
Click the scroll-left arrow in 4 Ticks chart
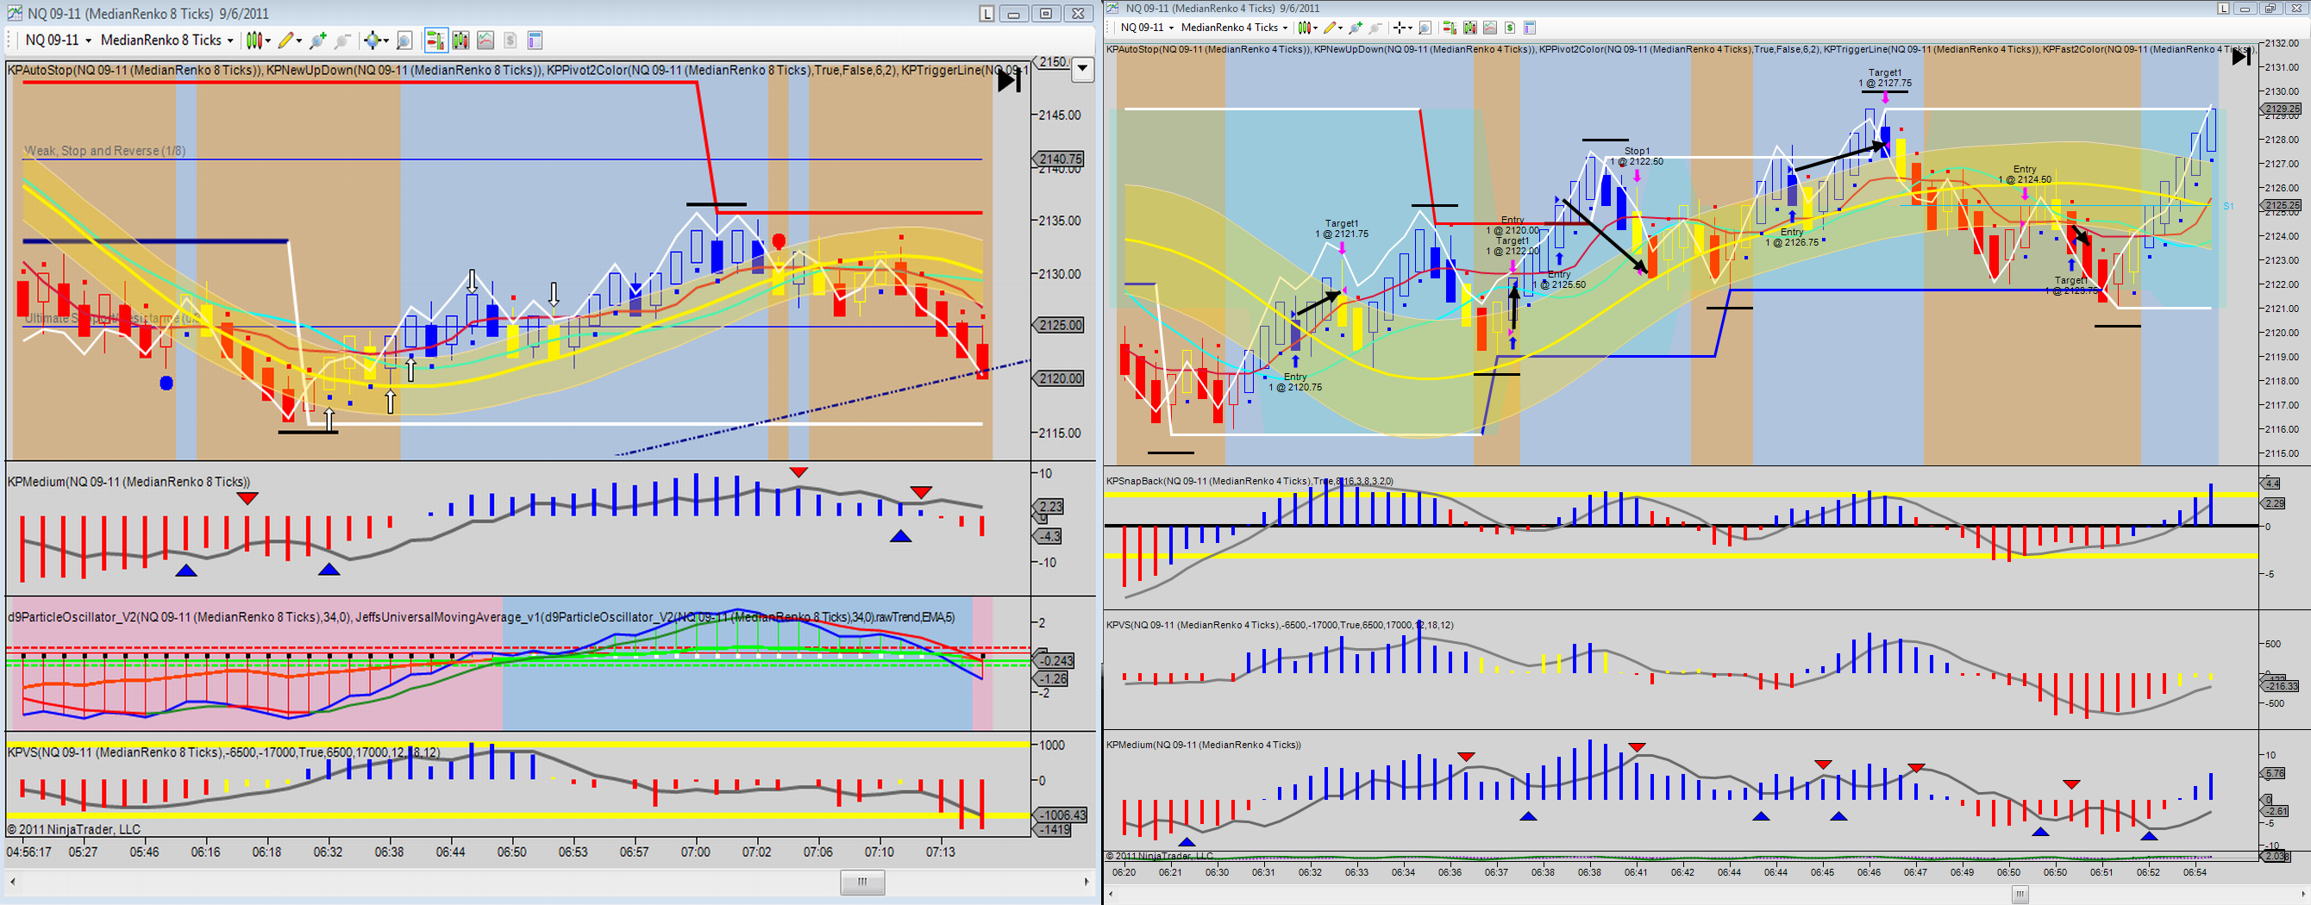click(x=1111, y=895)
